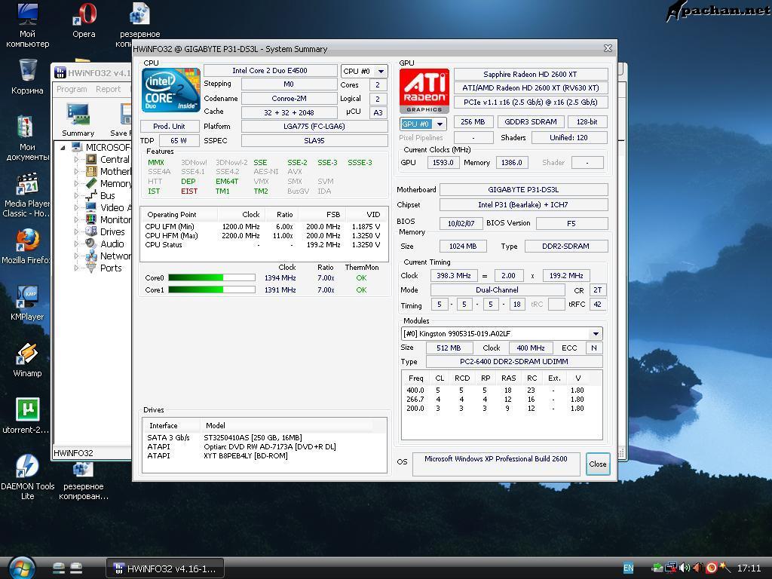This screenshot has width=772, height=579.
Task: Click the red target tray icon
Action: (x=711, y=568)
